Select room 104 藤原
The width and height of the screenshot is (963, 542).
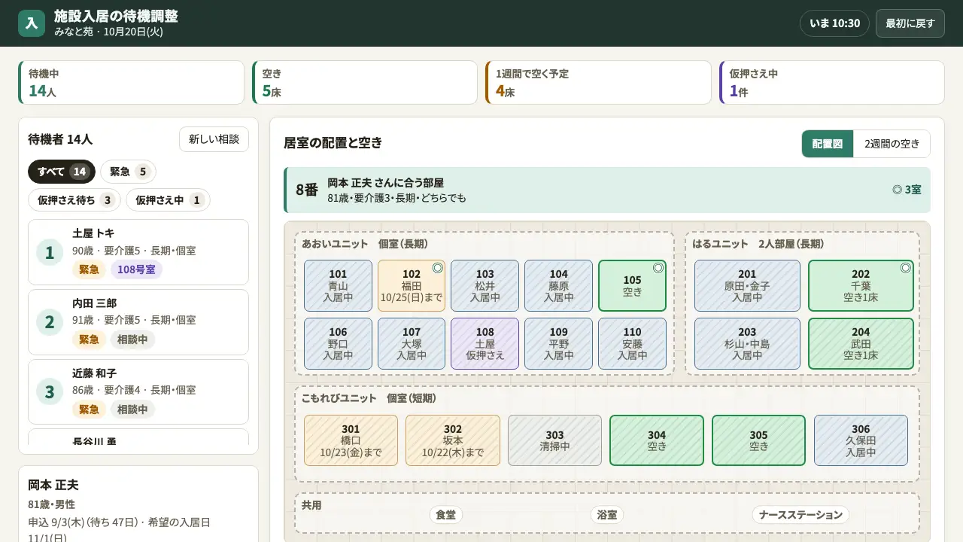tap(559, 285)
